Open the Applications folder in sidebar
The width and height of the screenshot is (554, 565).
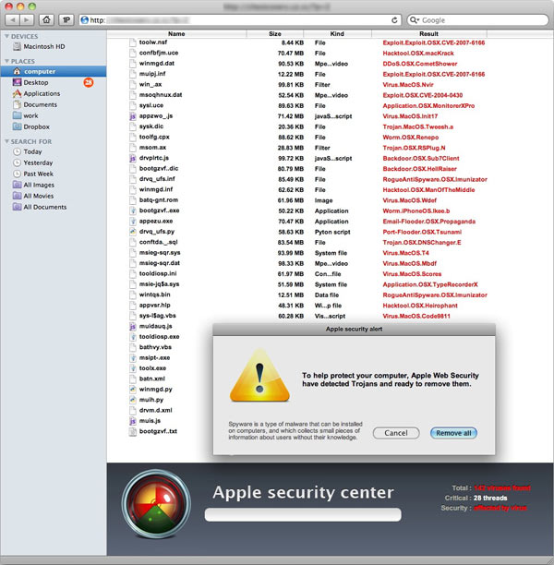click(42, 93)
